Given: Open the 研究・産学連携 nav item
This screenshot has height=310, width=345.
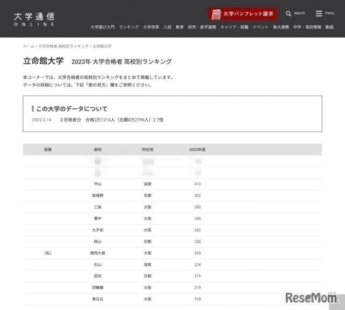Looking at the screenshot, I should coord(202,27).
